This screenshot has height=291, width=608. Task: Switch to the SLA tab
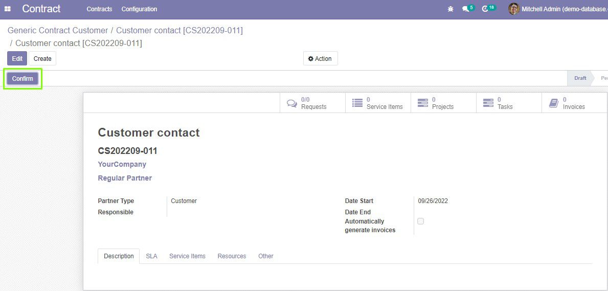pos(151,256)
